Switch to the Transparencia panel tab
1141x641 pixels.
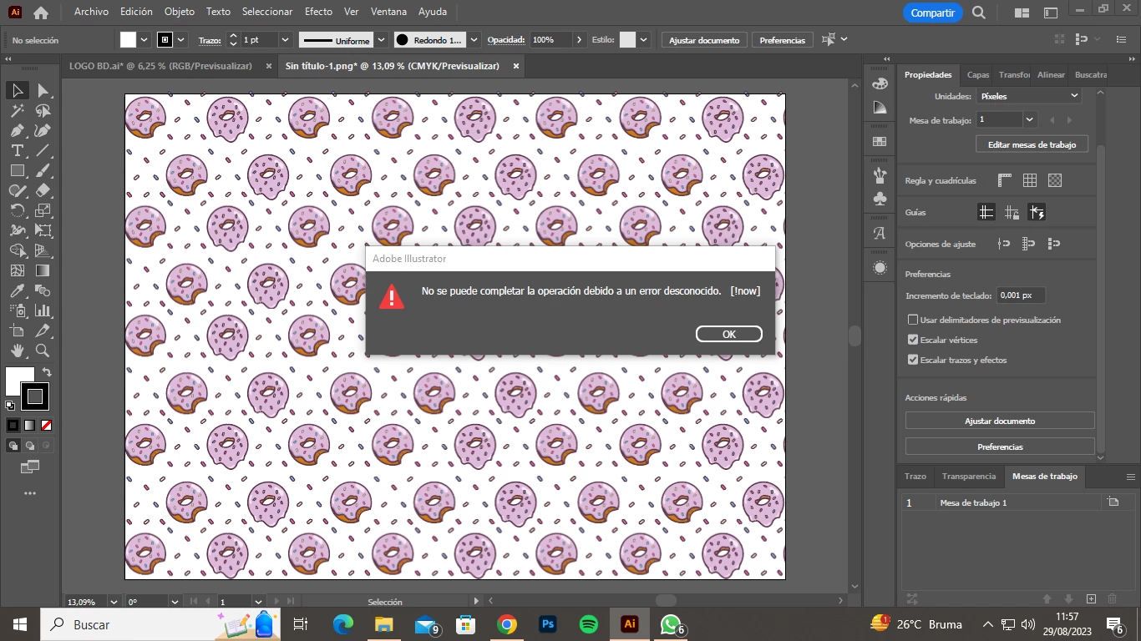[969, 477]
